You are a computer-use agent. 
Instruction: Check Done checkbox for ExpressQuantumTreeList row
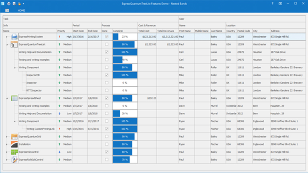(x=106, y=44)
